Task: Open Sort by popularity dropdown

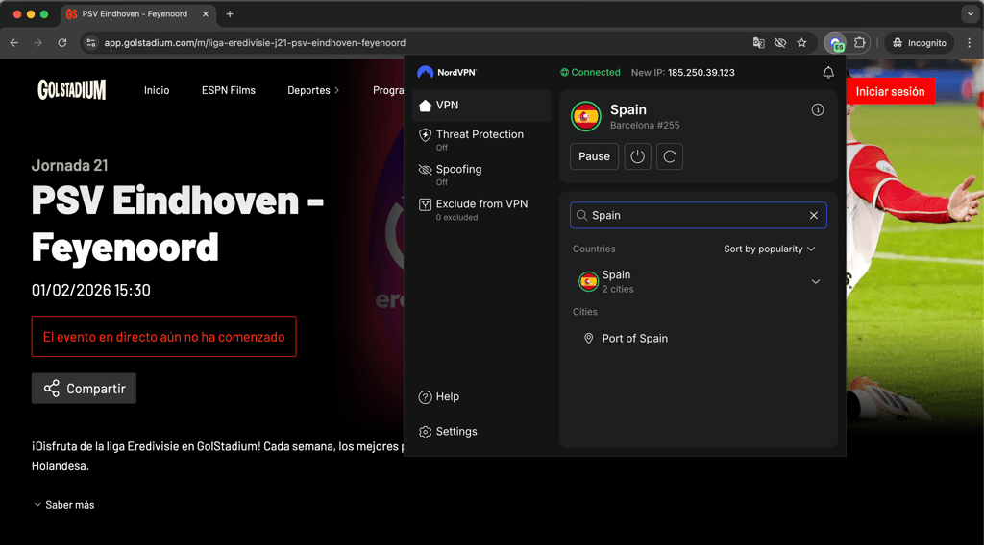Action: coord(770,249)
